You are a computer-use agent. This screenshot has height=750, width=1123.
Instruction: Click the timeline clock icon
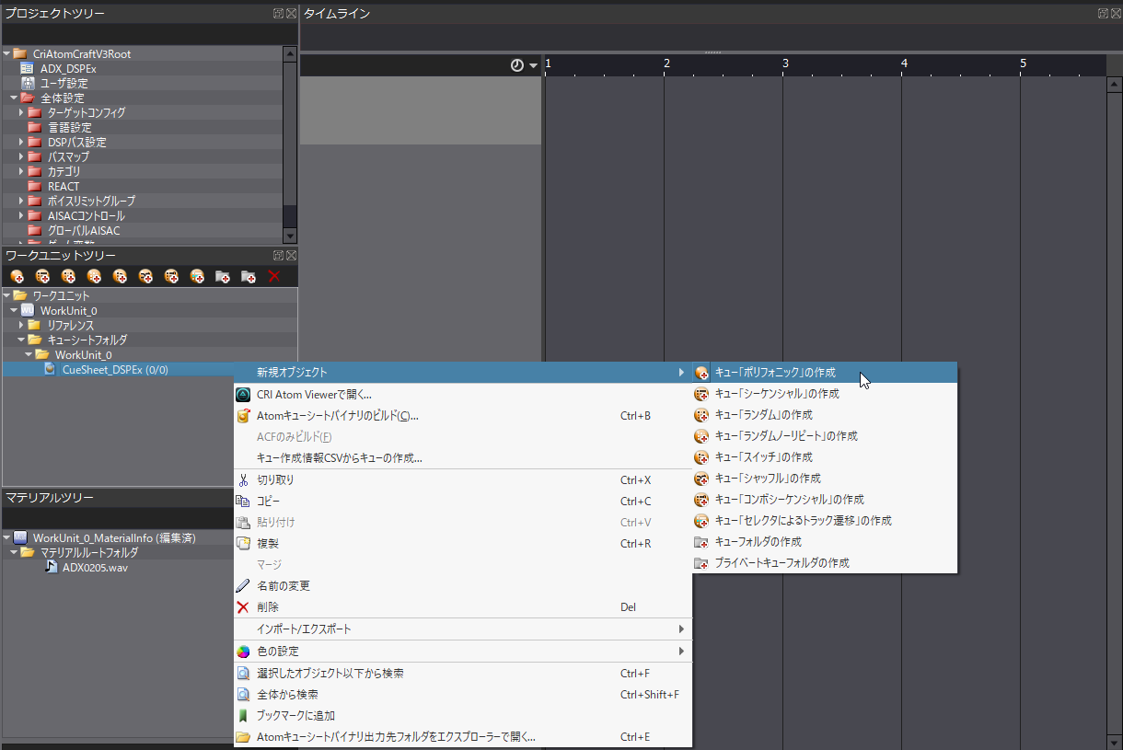pos(517,65)
